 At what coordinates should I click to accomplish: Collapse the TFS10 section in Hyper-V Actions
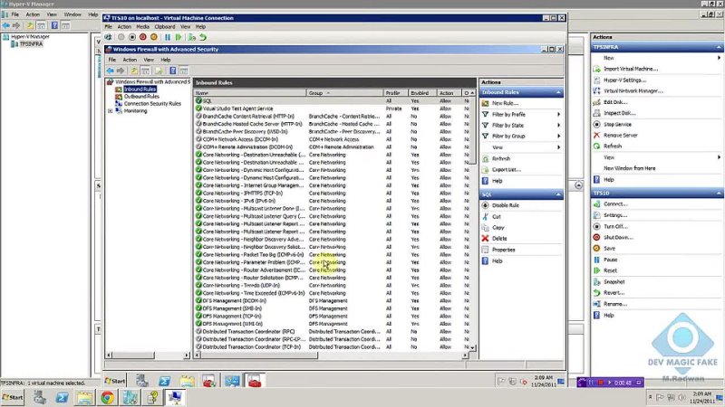pos(719,193)
